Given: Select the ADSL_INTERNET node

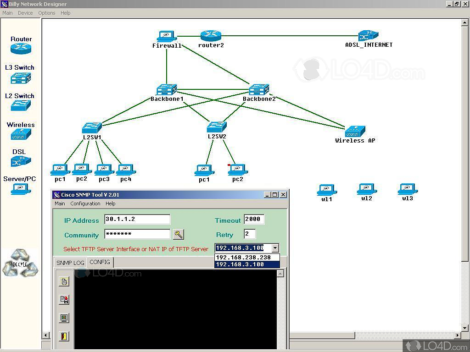Looking at the screenshot, I should tap(369, 36).
